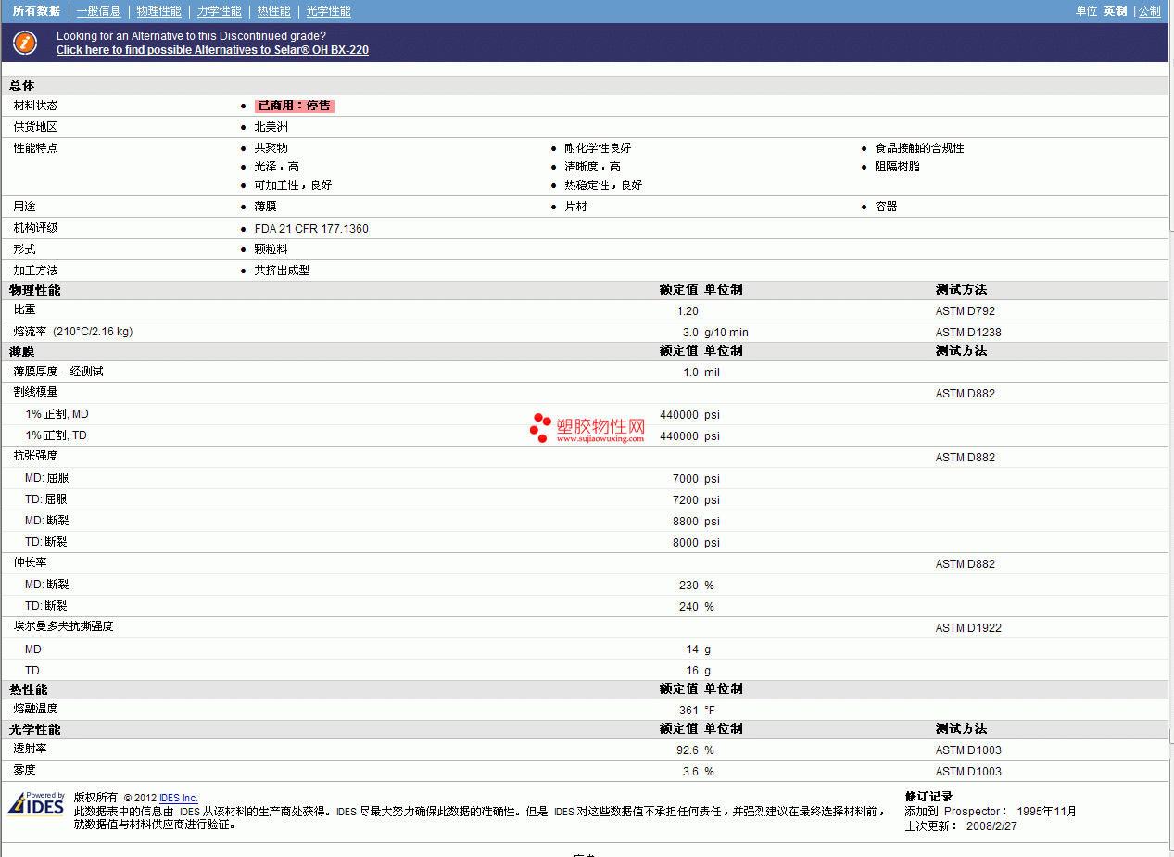Click the 透射率 value 92.6
Image resolution: width=1174 pixels, height=857 pixels.
click(688, 750)
